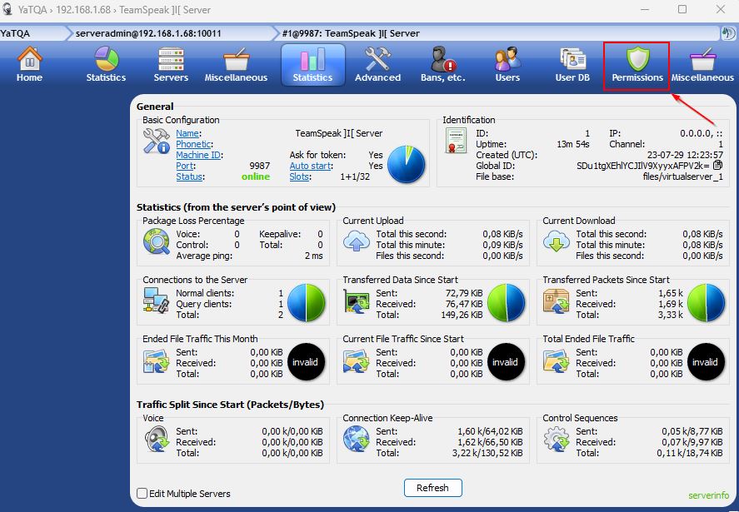
Task: Open the Servers list
Action: click(x=171, y=65)
